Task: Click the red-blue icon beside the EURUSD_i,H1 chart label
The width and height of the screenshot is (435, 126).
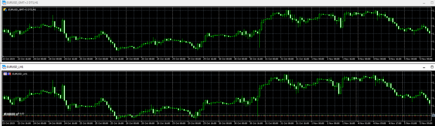Action: 9,74
